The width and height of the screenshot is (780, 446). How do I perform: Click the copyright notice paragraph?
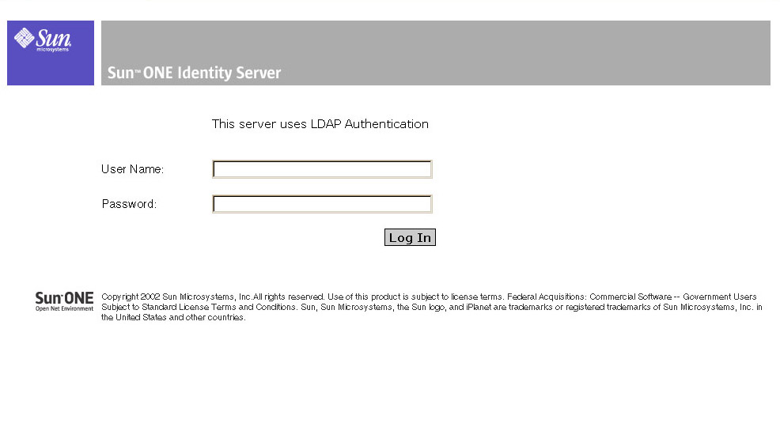tap(431, 307)
